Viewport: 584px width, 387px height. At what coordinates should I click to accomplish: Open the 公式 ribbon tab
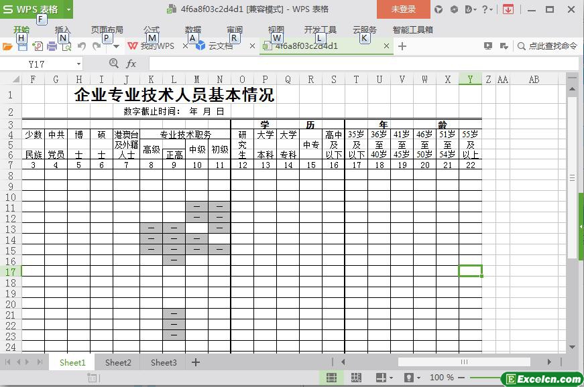(152, 29)
